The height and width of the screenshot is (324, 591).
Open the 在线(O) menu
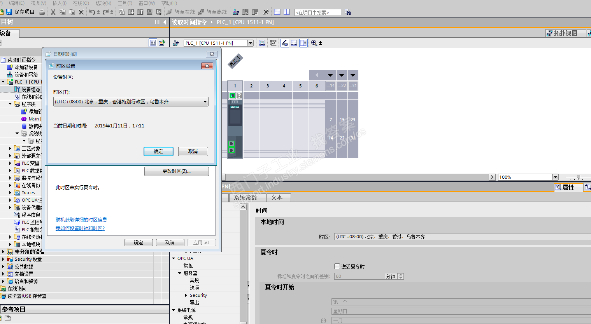pyautogui.click(x=81, y=3)
